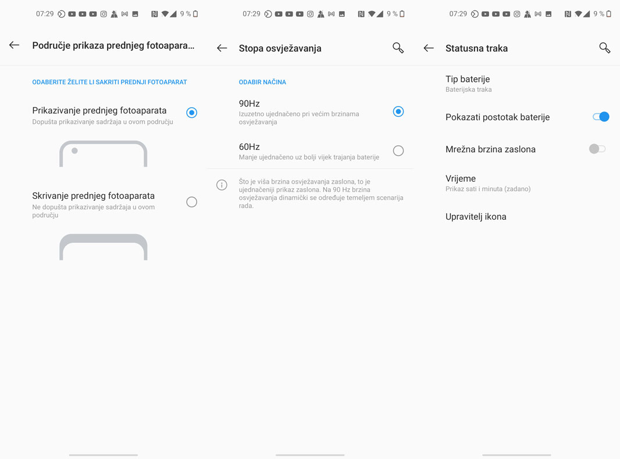Go back from front camera display area screen
620x459 pixels.
[14, 45]
